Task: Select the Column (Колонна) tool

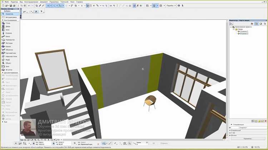Action: point(10,33)
